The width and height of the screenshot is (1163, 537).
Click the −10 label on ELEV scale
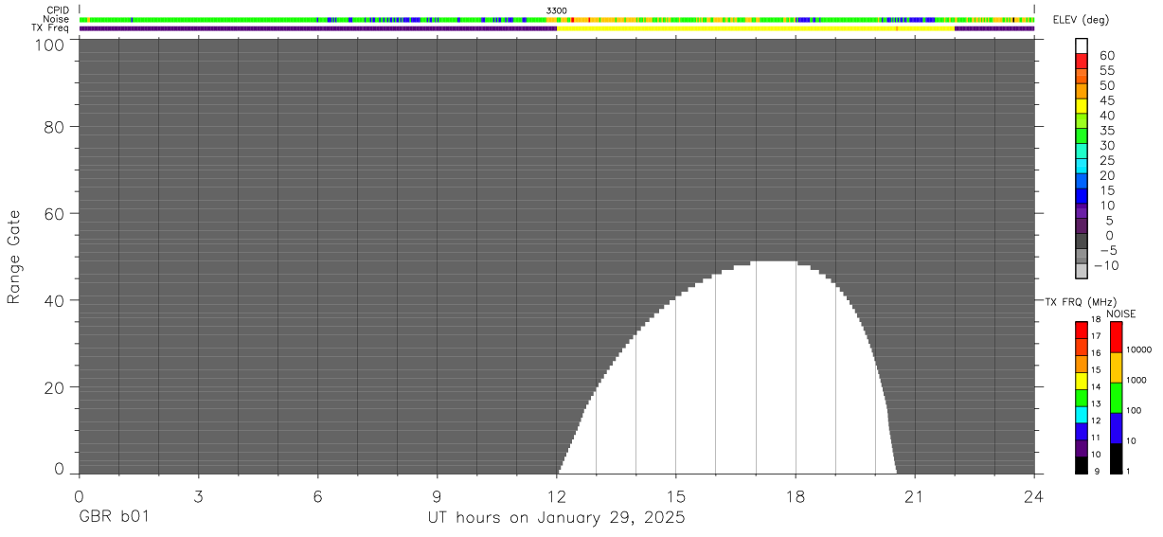[x=1104, y=265]
